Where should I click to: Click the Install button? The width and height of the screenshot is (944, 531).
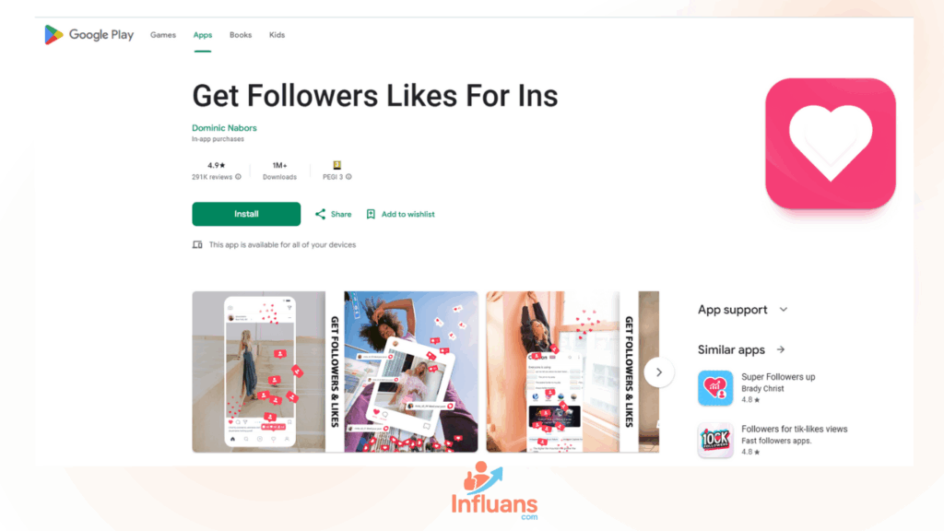246,214
